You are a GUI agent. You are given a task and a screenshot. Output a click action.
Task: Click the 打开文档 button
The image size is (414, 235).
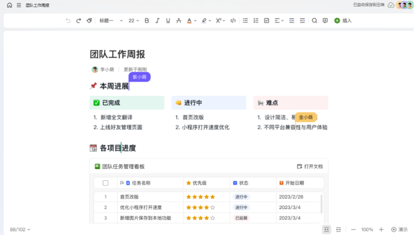(310, 166)
